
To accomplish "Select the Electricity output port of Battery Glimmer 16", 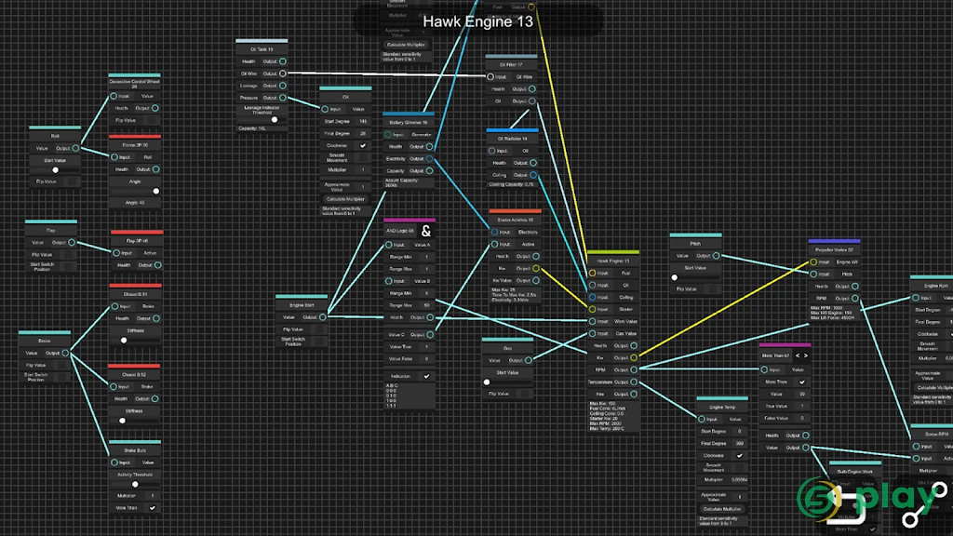I will (430, 158).
